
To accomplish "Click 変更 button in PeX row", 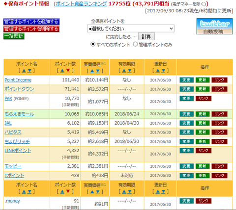I will 186,99.
